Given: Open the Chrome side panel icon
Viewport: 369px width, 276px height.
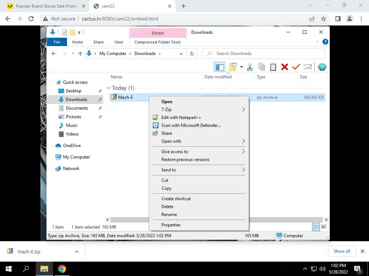Looking at the screenshot, I should coord(338,19).
